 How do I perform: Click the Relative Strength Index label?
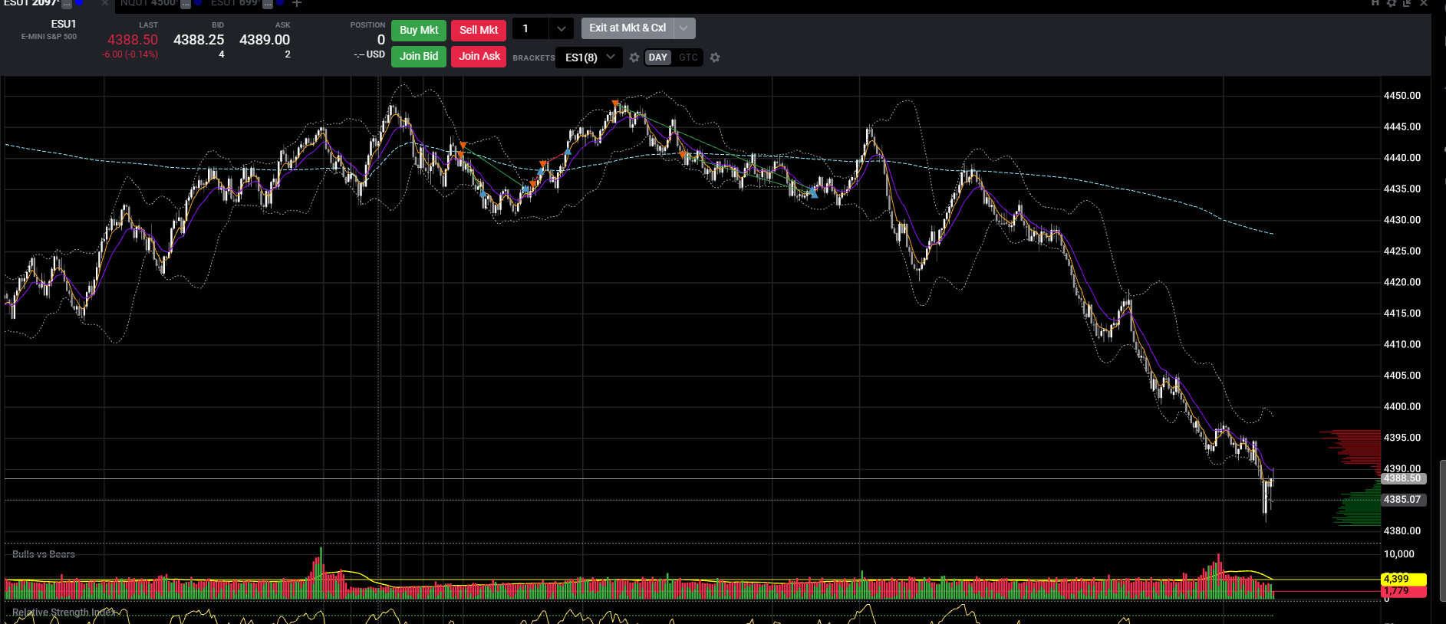pyautogui.click(x=64, y=613)
